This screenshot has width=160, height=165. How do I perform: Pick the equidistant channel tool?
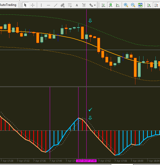[x=62, y=5]
